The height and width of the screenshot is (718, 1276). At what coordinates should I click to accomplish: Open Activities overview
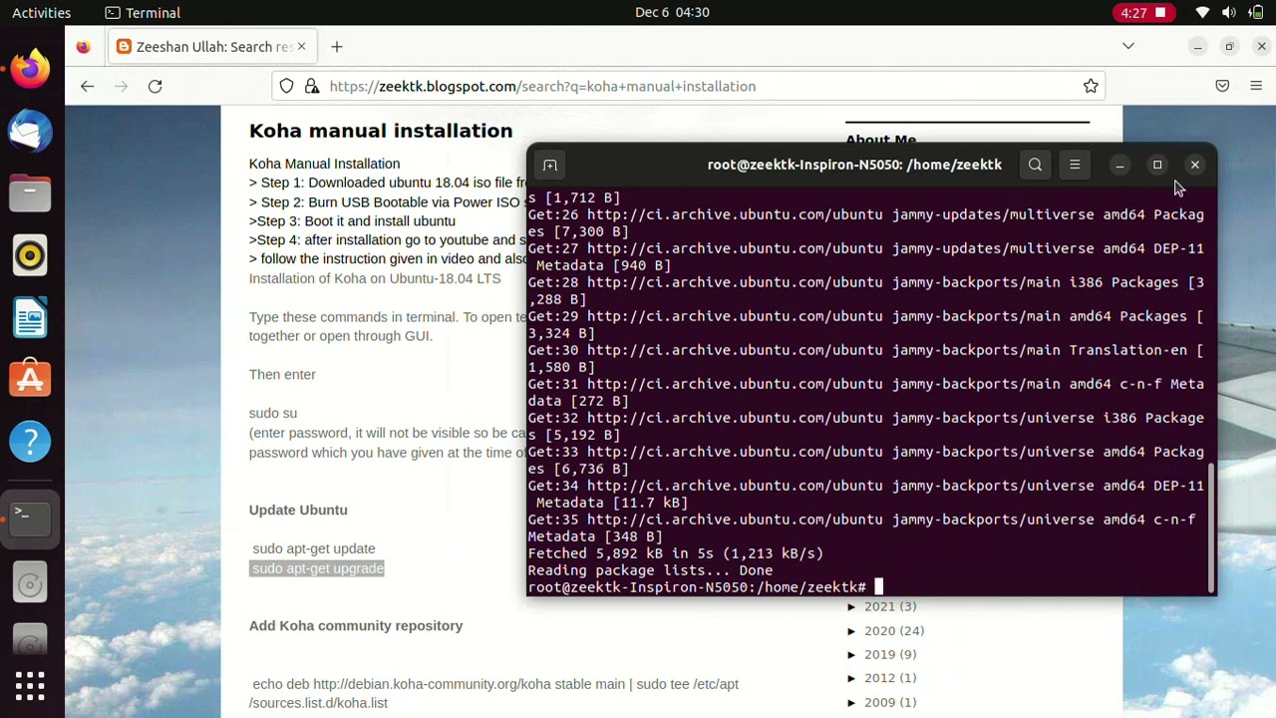42,13
